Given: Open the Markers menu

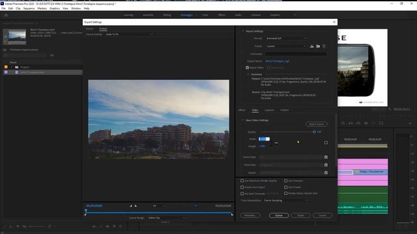Looking at the screenshot, I should (x=42, y=8).
